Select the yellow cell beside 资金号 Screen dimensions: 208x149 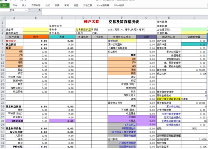[36, 30]
